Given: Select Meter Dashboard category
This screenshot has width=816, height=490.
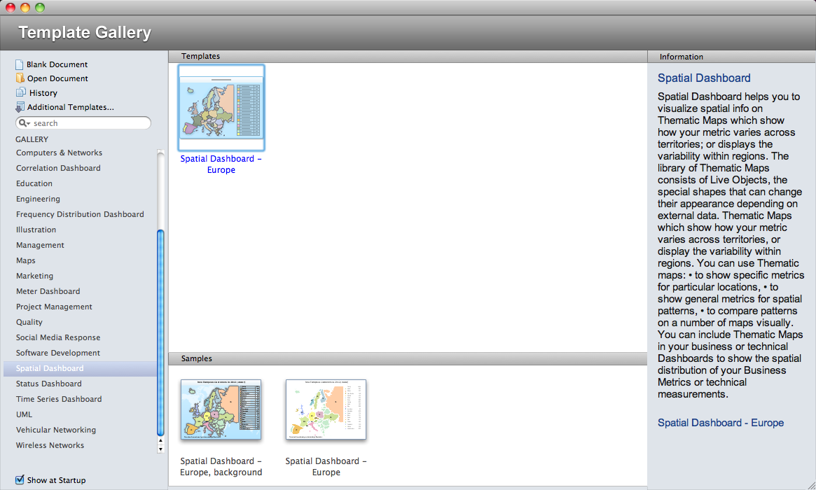Looking at the screenshot, I should coord(48,291).
